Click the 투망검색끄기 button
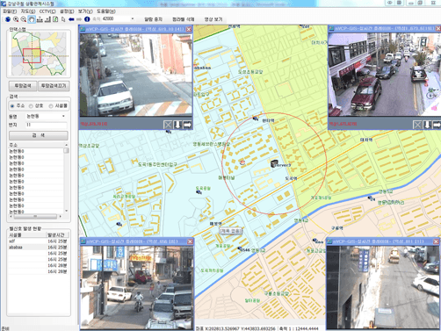The image size is (441, 331). [54, 86]
